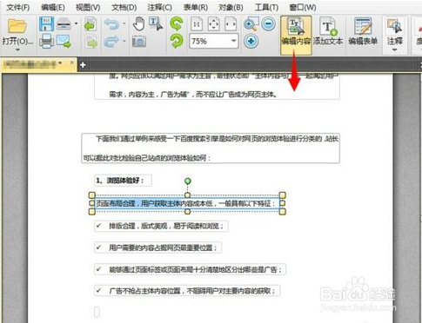Click the selected text '页面布局合理' line
The width and height of the screenshot is (422, 323).
pyautogui.click(x=187, y=203)
